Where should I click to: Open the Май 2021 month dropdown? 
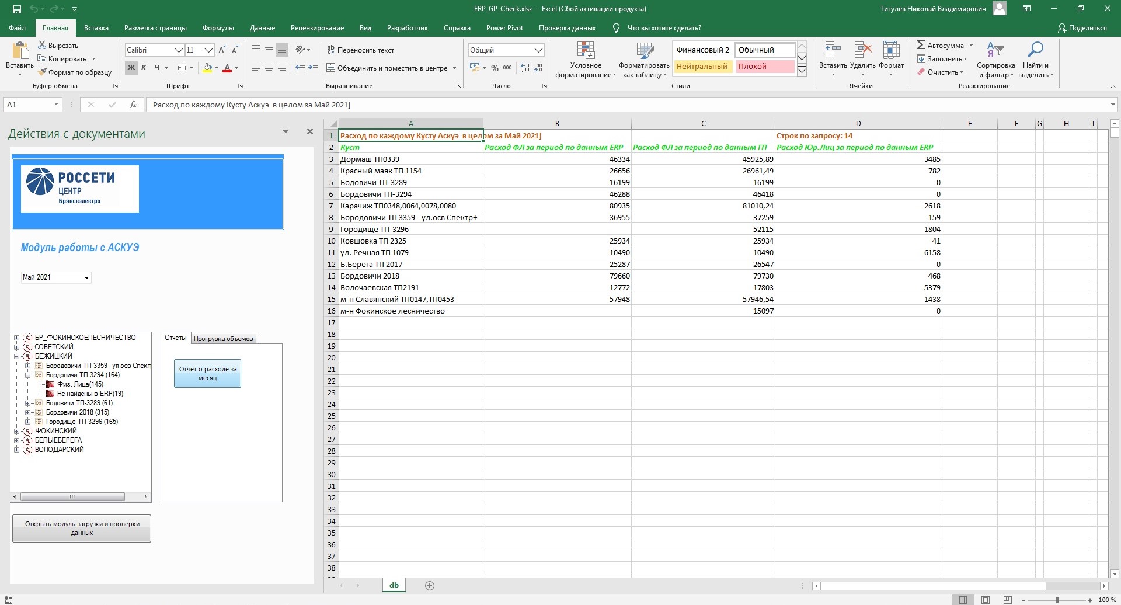pos(86,278)
